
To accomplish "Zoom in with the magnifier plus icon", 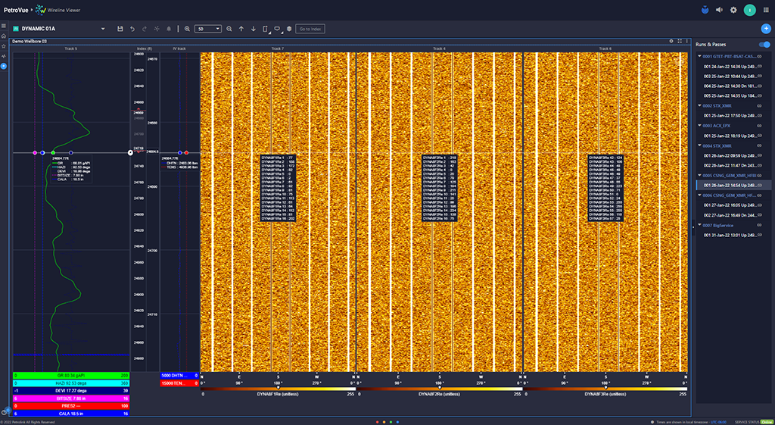I will (187, 29).
